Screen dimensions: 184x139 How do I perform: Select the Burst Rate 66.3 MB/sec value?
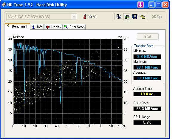(147, 108)
